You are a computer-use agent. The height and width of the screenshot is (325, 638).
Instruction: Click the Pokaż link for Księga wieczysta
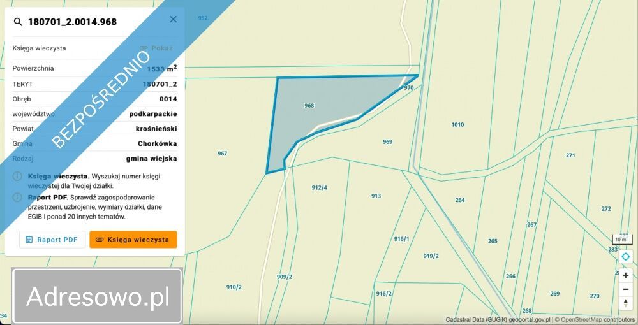click(157, 48)
